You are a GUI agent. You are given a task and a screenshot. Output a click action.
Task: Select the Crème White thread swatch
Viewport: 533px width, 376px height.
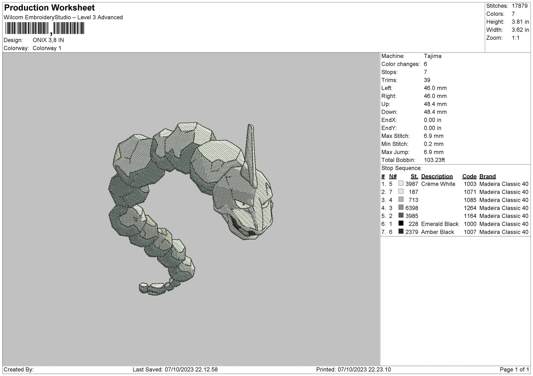point(401,184)
